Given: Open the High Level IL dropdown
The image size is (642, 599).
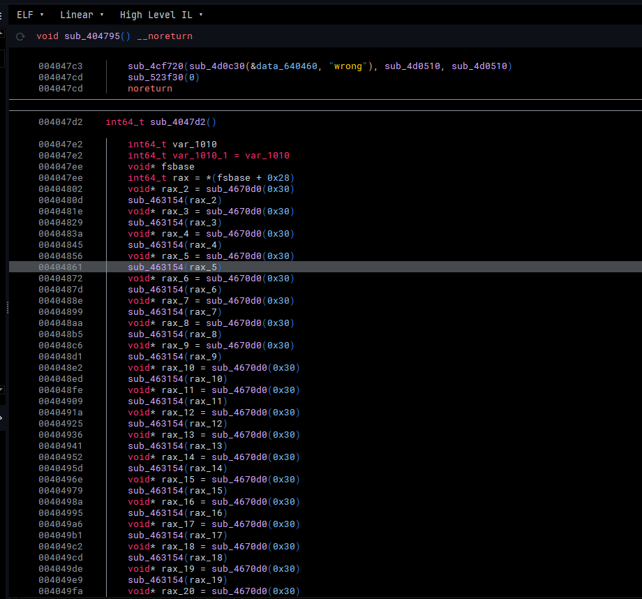Looking at the screenshot, I should click(161, 15).
